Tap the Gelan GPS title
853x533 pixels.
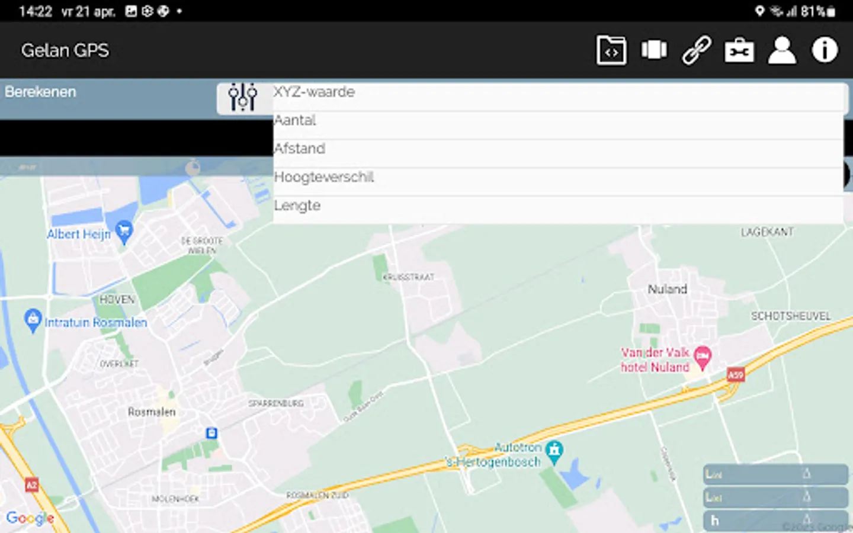[x=65, y=50]
